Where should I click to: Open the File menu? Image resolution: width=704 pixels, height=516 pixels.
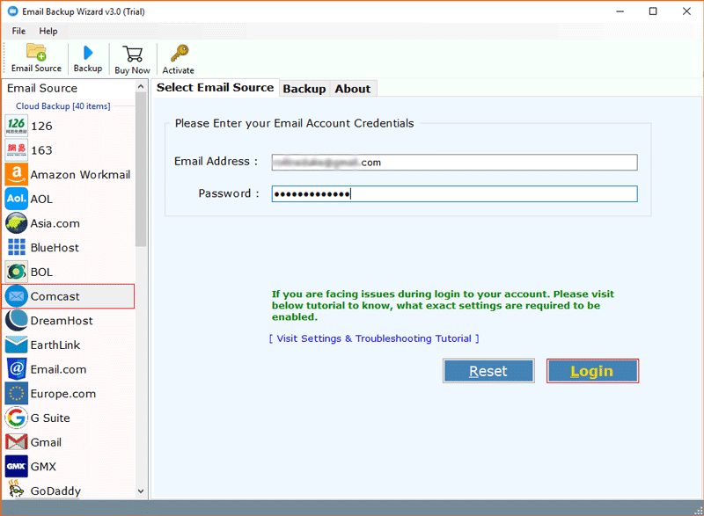18,31
